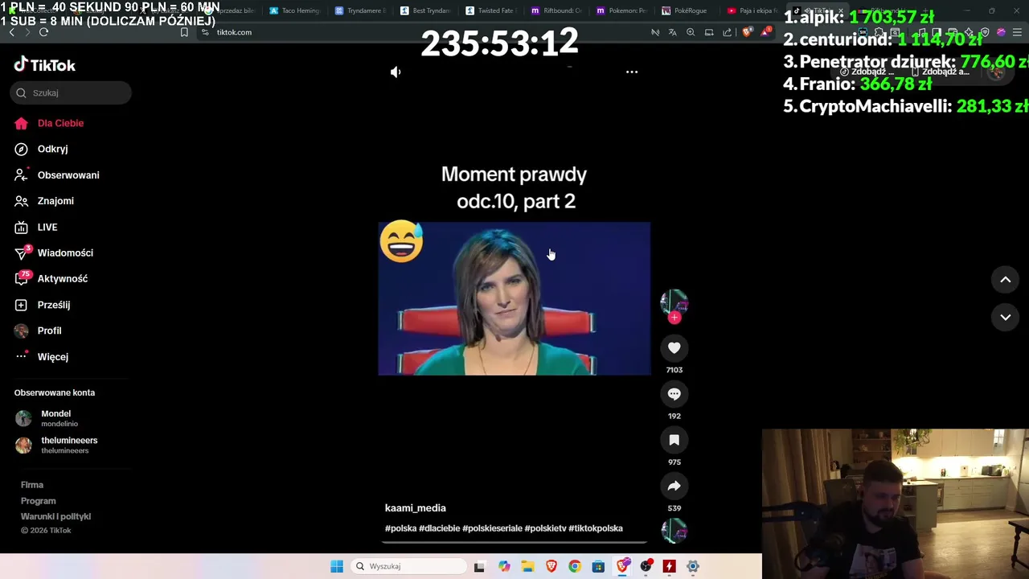Open the spinning sound disc avatar
The width and height of the screenshot is (1029, 579).
(x=674, y=531)
